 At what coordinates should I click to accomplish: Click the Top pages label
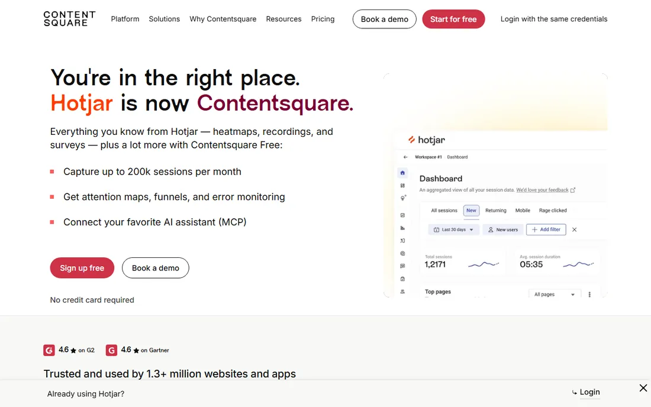click(x=437, y=292)
